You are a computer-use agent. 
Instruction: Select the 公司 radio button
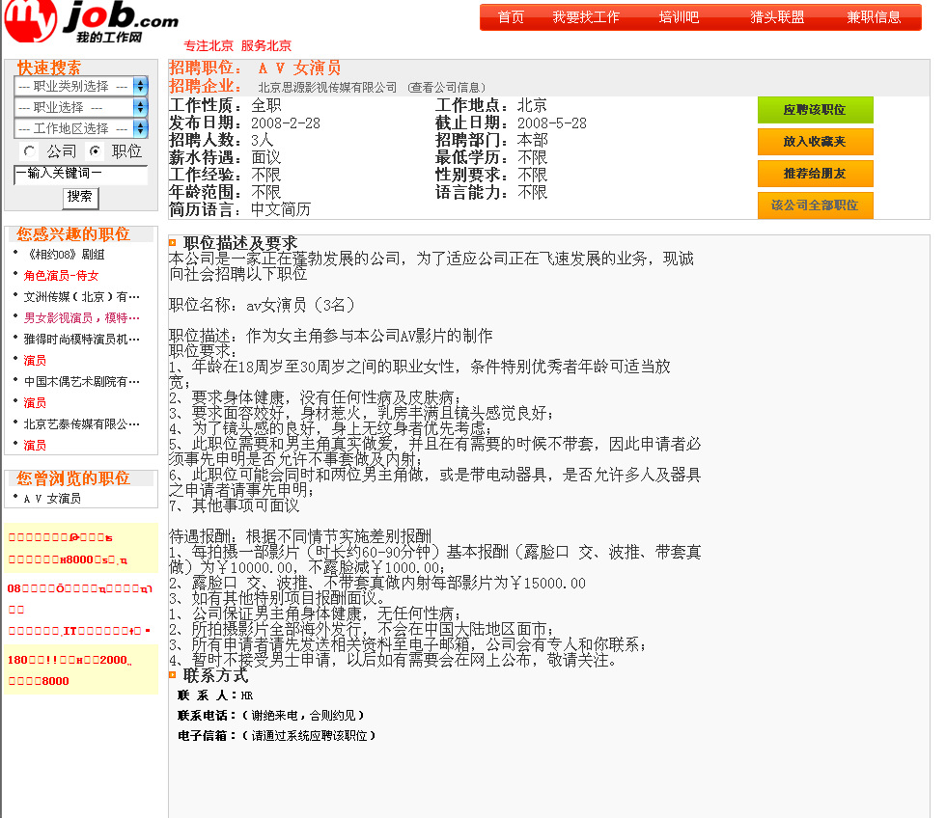tap(30, 151)
